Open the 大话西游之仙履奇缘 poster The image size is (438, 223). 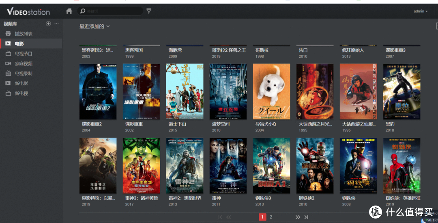358,91
